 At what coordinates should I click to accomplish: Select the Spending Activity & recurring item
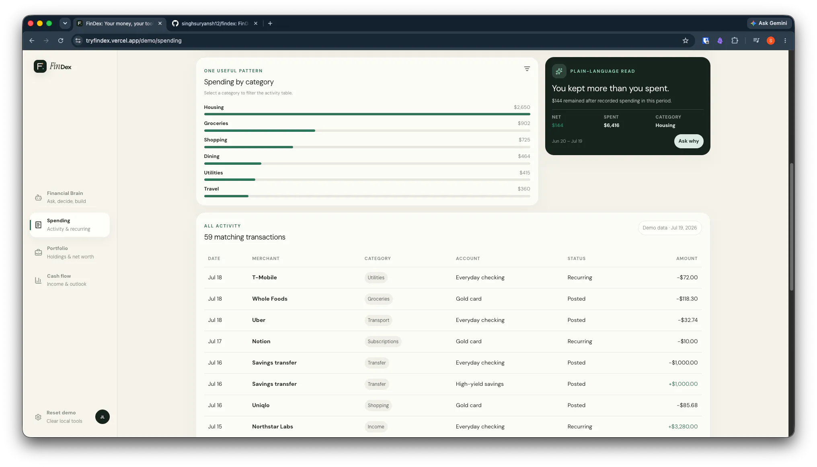(x=70, y=225)
